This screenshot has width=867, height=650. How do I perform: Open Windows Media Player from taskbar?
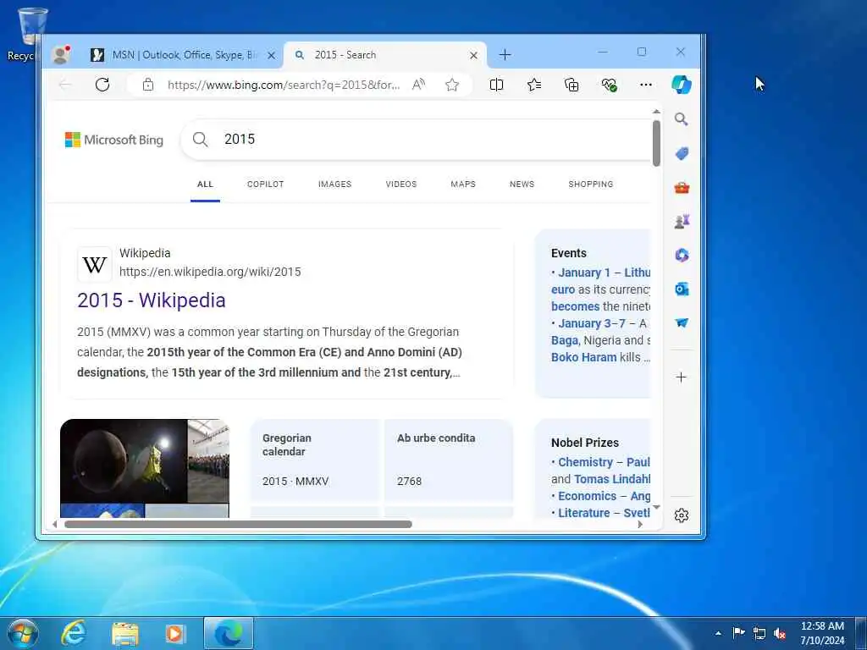(175, 633)
